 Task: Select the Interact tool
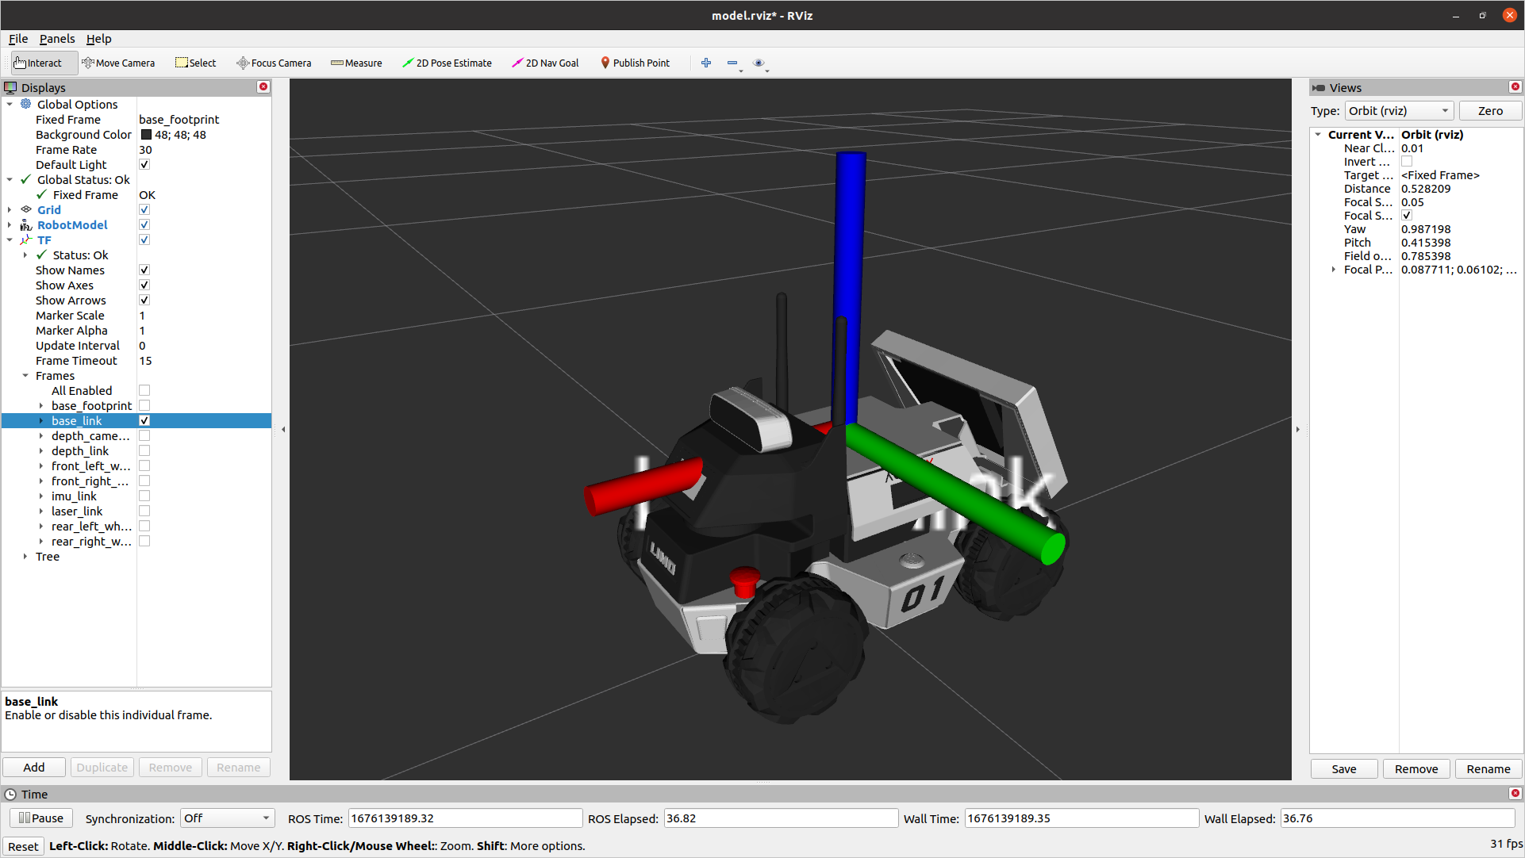pyautogui.click(x=44, y=63)
